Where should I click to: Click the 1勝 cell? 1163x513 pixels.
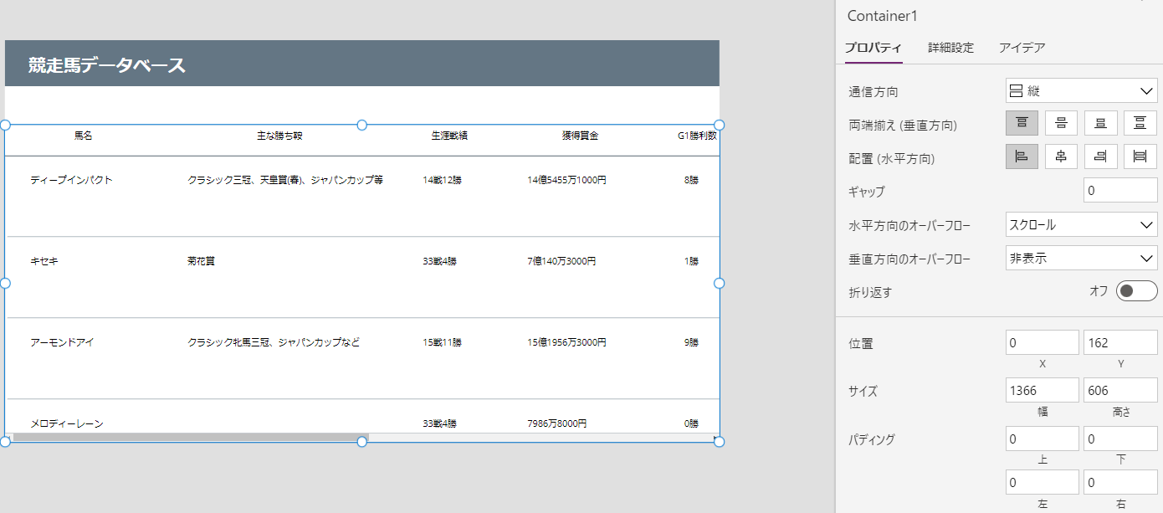[691, 261]
